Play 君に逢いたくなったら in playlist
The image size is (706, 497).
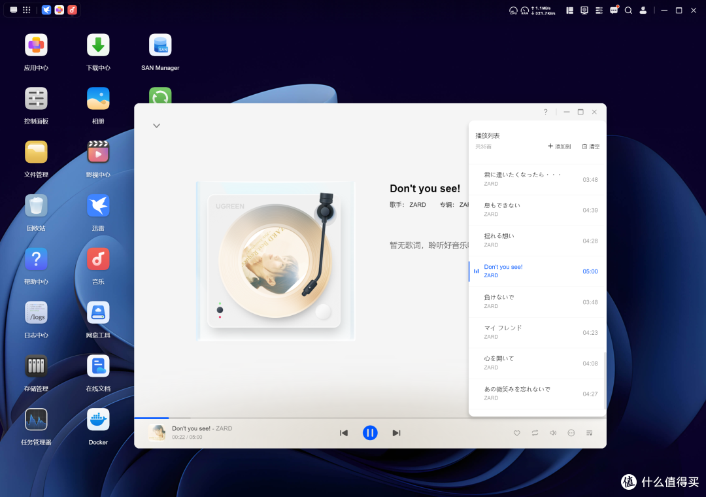[x=537, y=179]
